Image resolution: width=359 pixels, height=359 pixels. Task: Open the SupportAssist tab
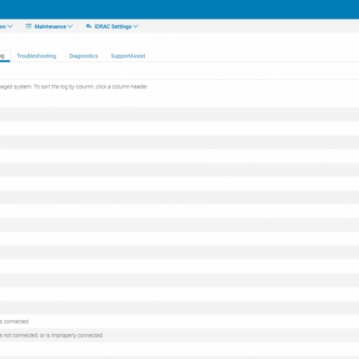click(128, 56)
